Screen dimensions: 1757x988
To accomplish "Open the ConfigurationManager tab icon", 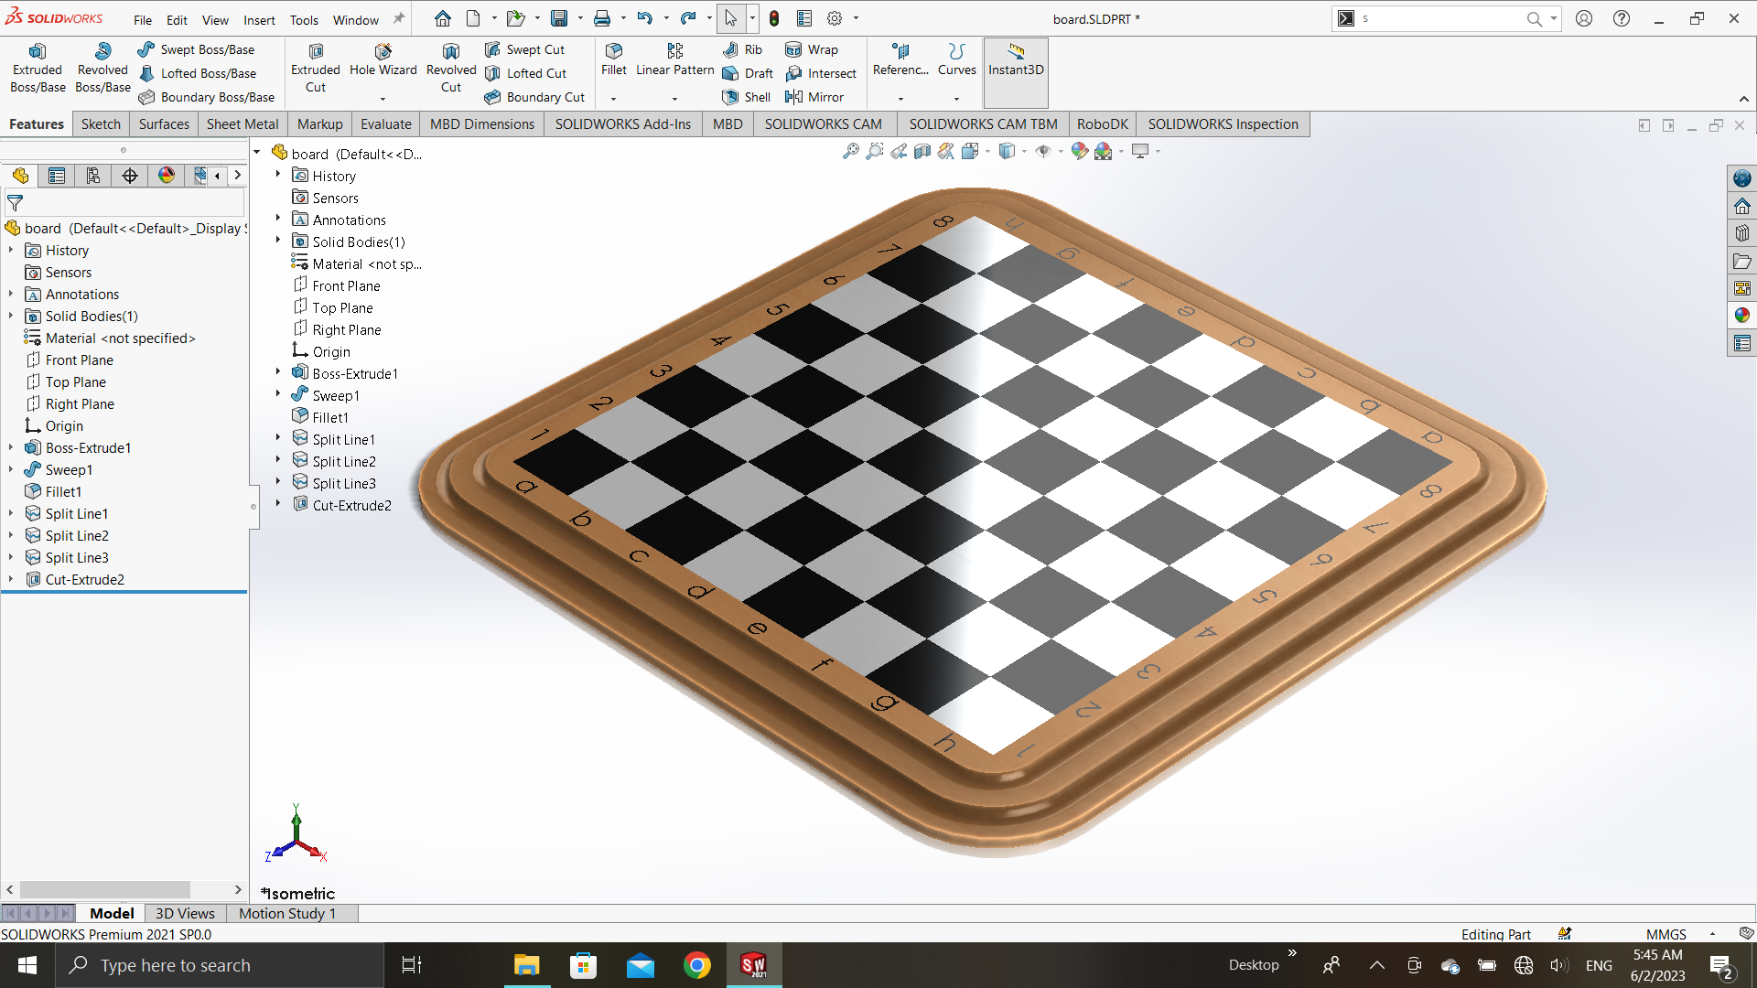I will tap(93, 176).
